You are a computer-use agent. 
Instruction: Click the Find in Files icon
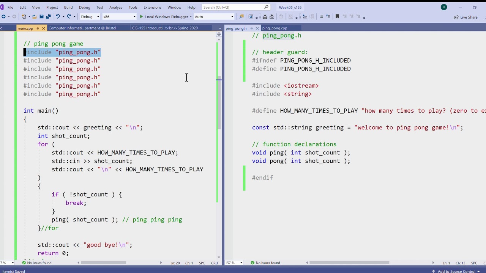coord(241,17)
